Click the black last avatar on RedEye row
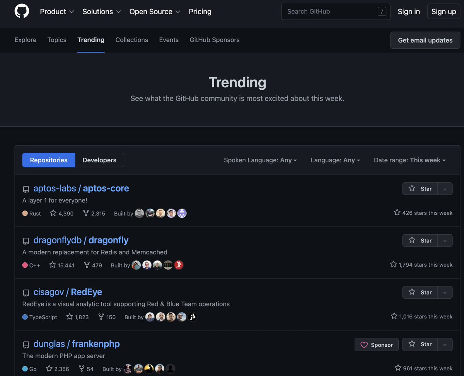 (193, 317)
